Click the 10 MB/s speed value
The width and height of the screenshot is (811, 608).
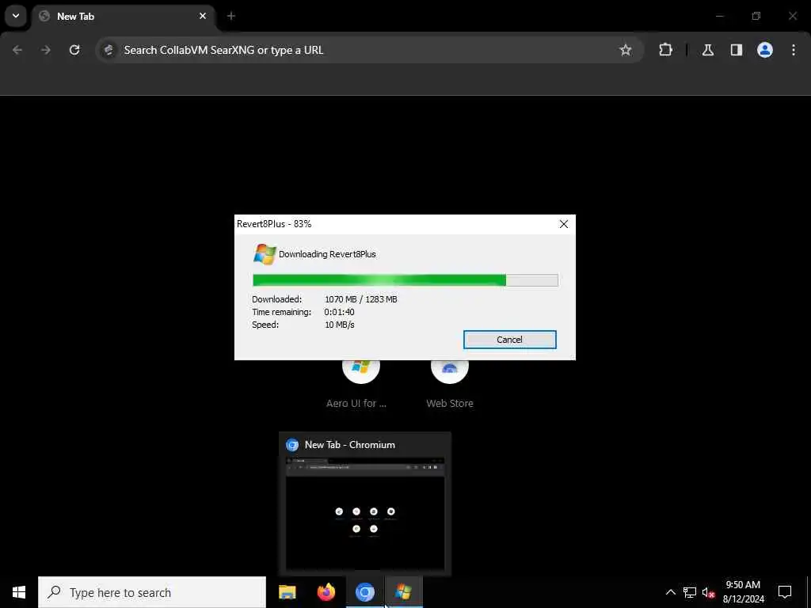pos(339,325)
